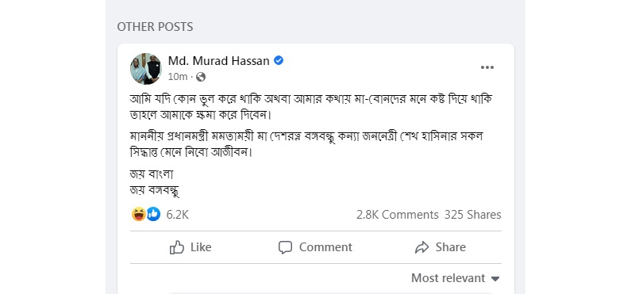Screen dimensions: 635x294
Task: Click the Haha laughing reaction emoji
Action: pyautogui.click(x=139, y=214)
